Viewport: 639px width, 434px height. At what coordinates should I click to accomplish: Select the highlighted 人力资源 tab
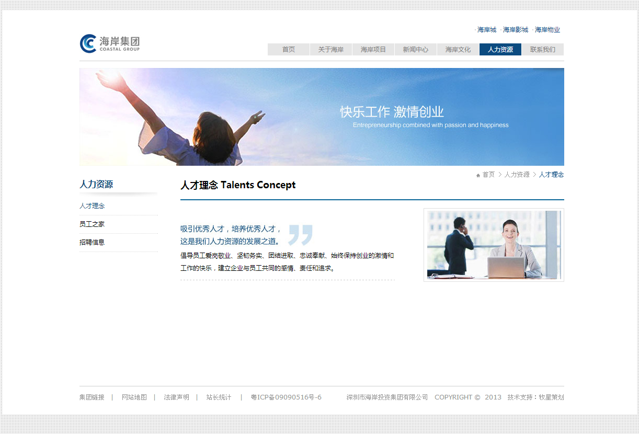500,49
